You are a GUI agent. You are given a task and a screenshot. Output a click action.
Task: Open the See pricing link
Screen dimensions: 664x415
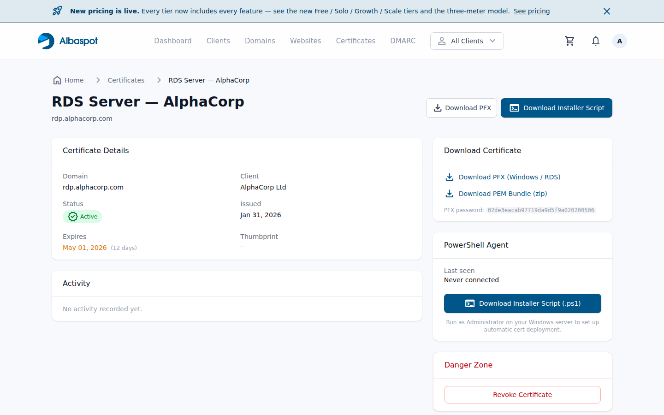click(532, 11)
